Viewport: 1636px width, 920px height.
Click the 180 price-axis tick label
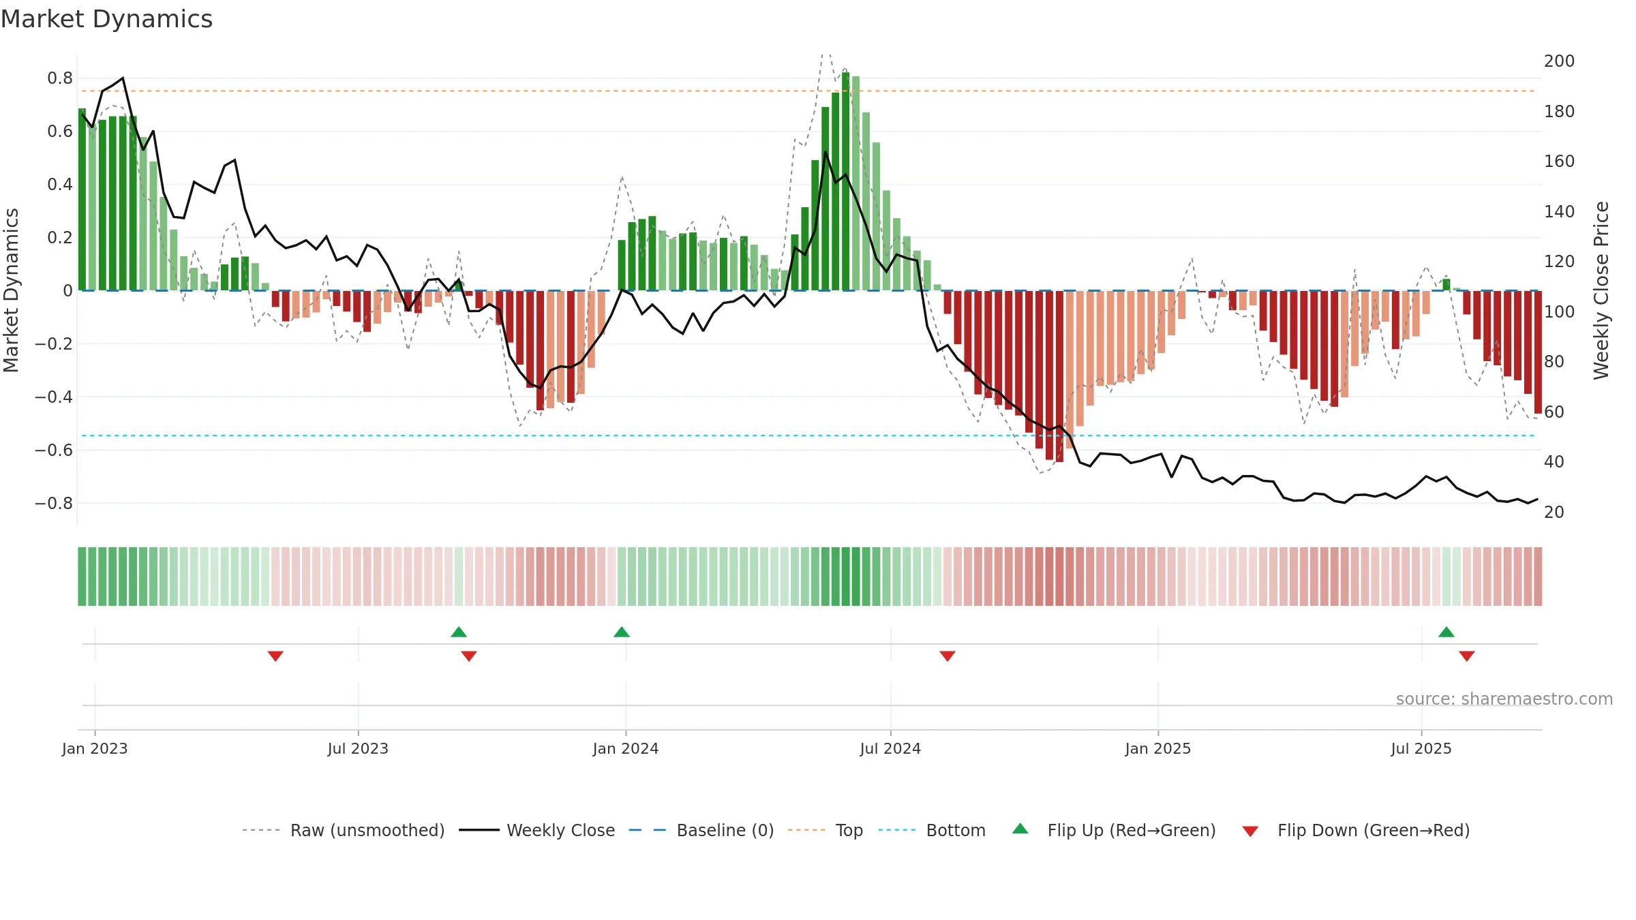pos(1560,112)
